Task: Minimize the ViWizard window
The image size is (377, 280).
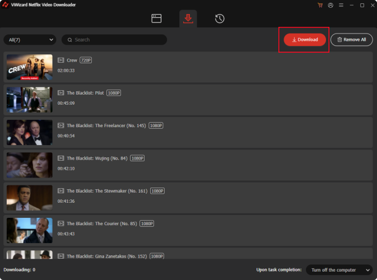Action: [352, 5]
